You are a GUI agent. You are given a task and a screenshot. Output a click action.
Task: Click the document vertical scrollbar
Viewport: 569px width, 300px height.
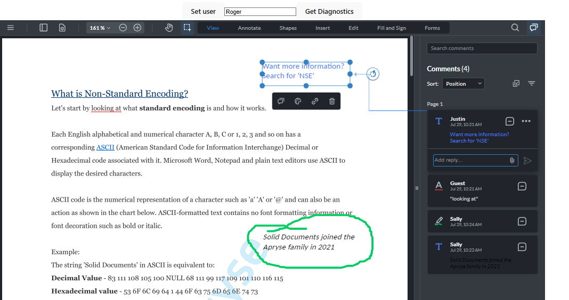click(x=412, y=56)
